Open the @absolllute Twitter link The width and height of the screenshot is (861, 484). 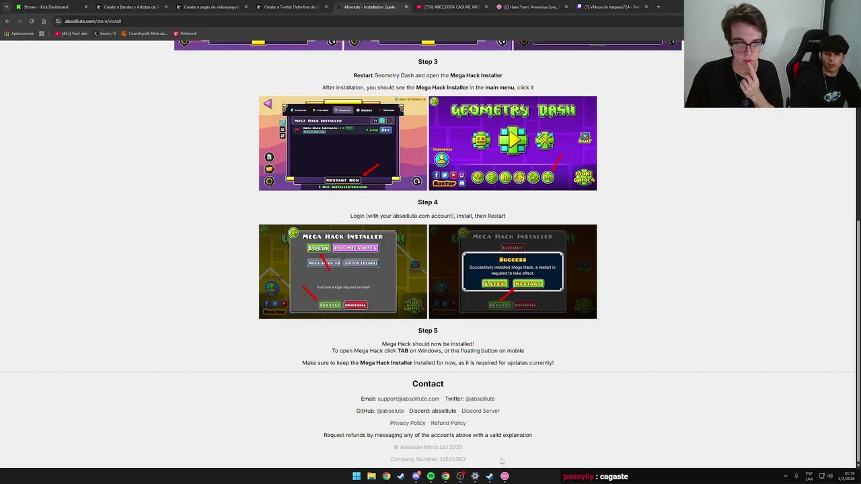(480, 399)
